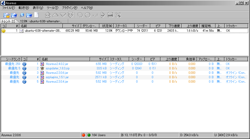The height and width of the screenshot is (139, 250).
Task: Click the move up triangle icon
Action: [55, 15]
